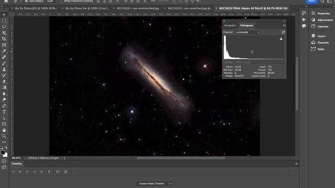
Task: Select the Histogram tab
Action: (247, 26)
